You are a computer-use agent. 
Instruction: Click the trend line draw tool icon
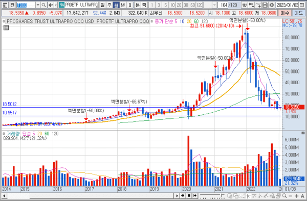(x=266, y=196)
